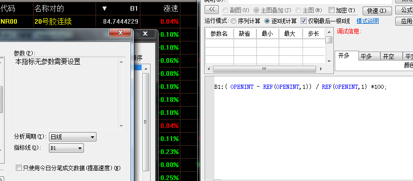
Task: Click the 缺省 column header
Action: (x=245, y=34)
